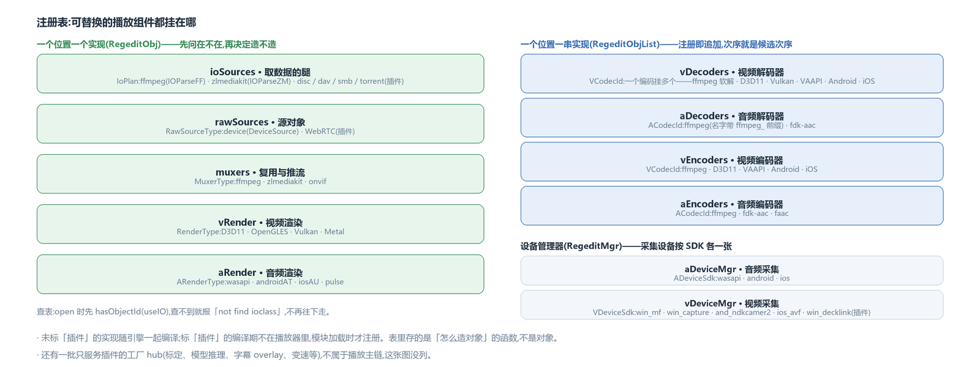The image size is (980, 367).
Task: Click the VCodecId:ffmpeg · D3D11 · VAAPI line
Action: point(732,169)
